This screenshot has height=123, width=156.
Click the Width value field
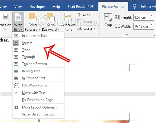pos(142,26)
